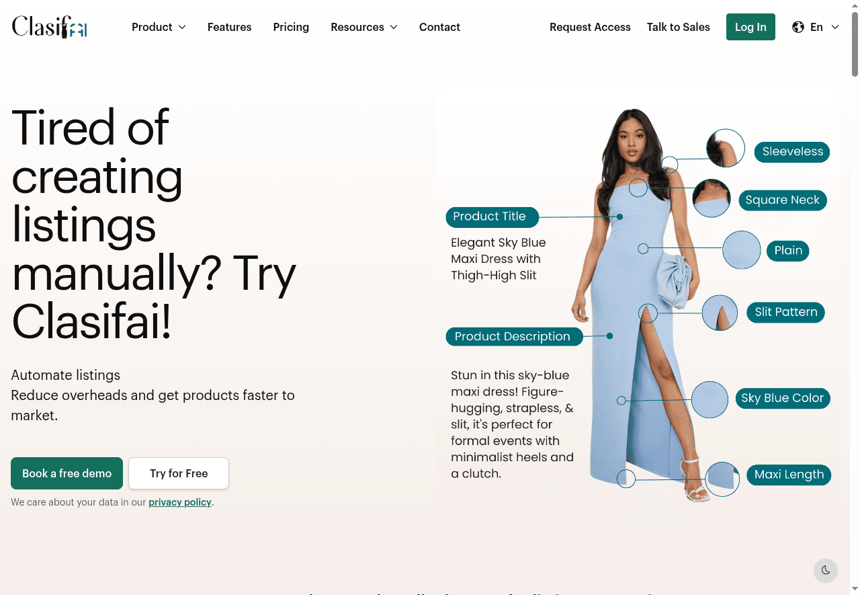
Task: Open the Contact menu item
Action: pyautogui.click(x=439, y=27)
